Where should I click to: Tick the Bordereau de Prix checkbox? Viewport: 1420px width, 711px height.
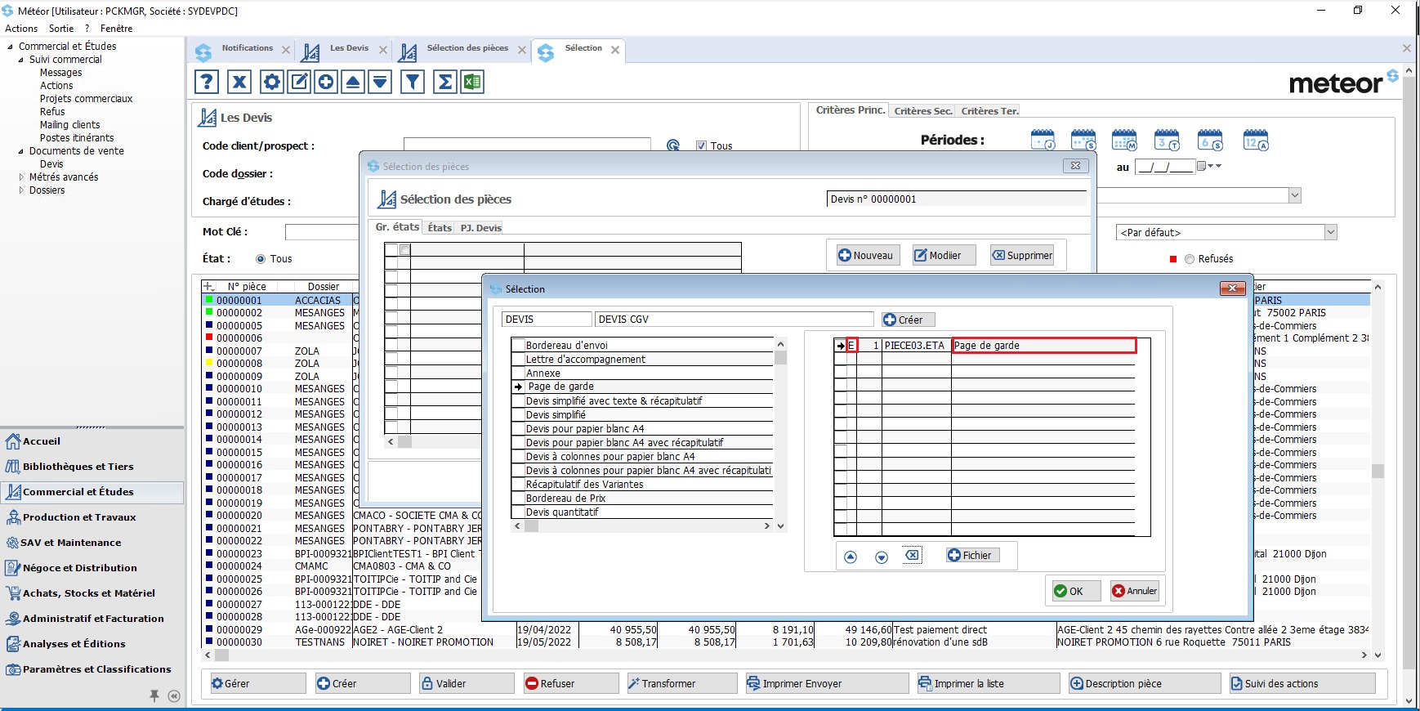[518, 498]
